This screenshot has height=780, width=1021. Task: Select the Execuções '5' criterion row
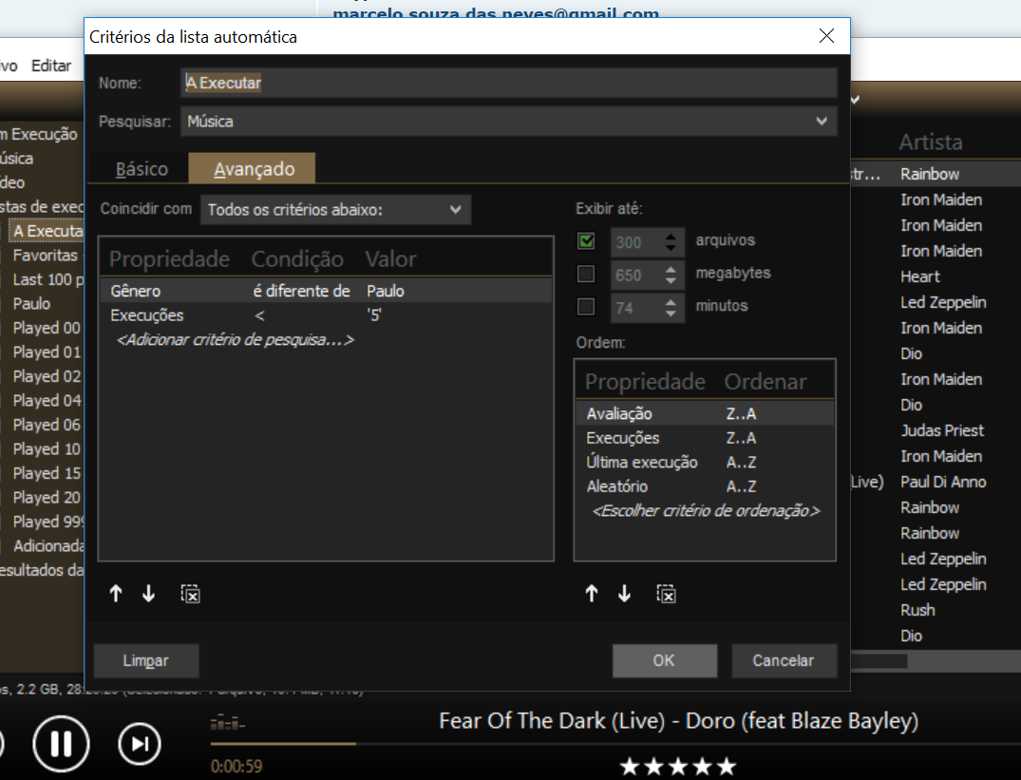point(326,315)
